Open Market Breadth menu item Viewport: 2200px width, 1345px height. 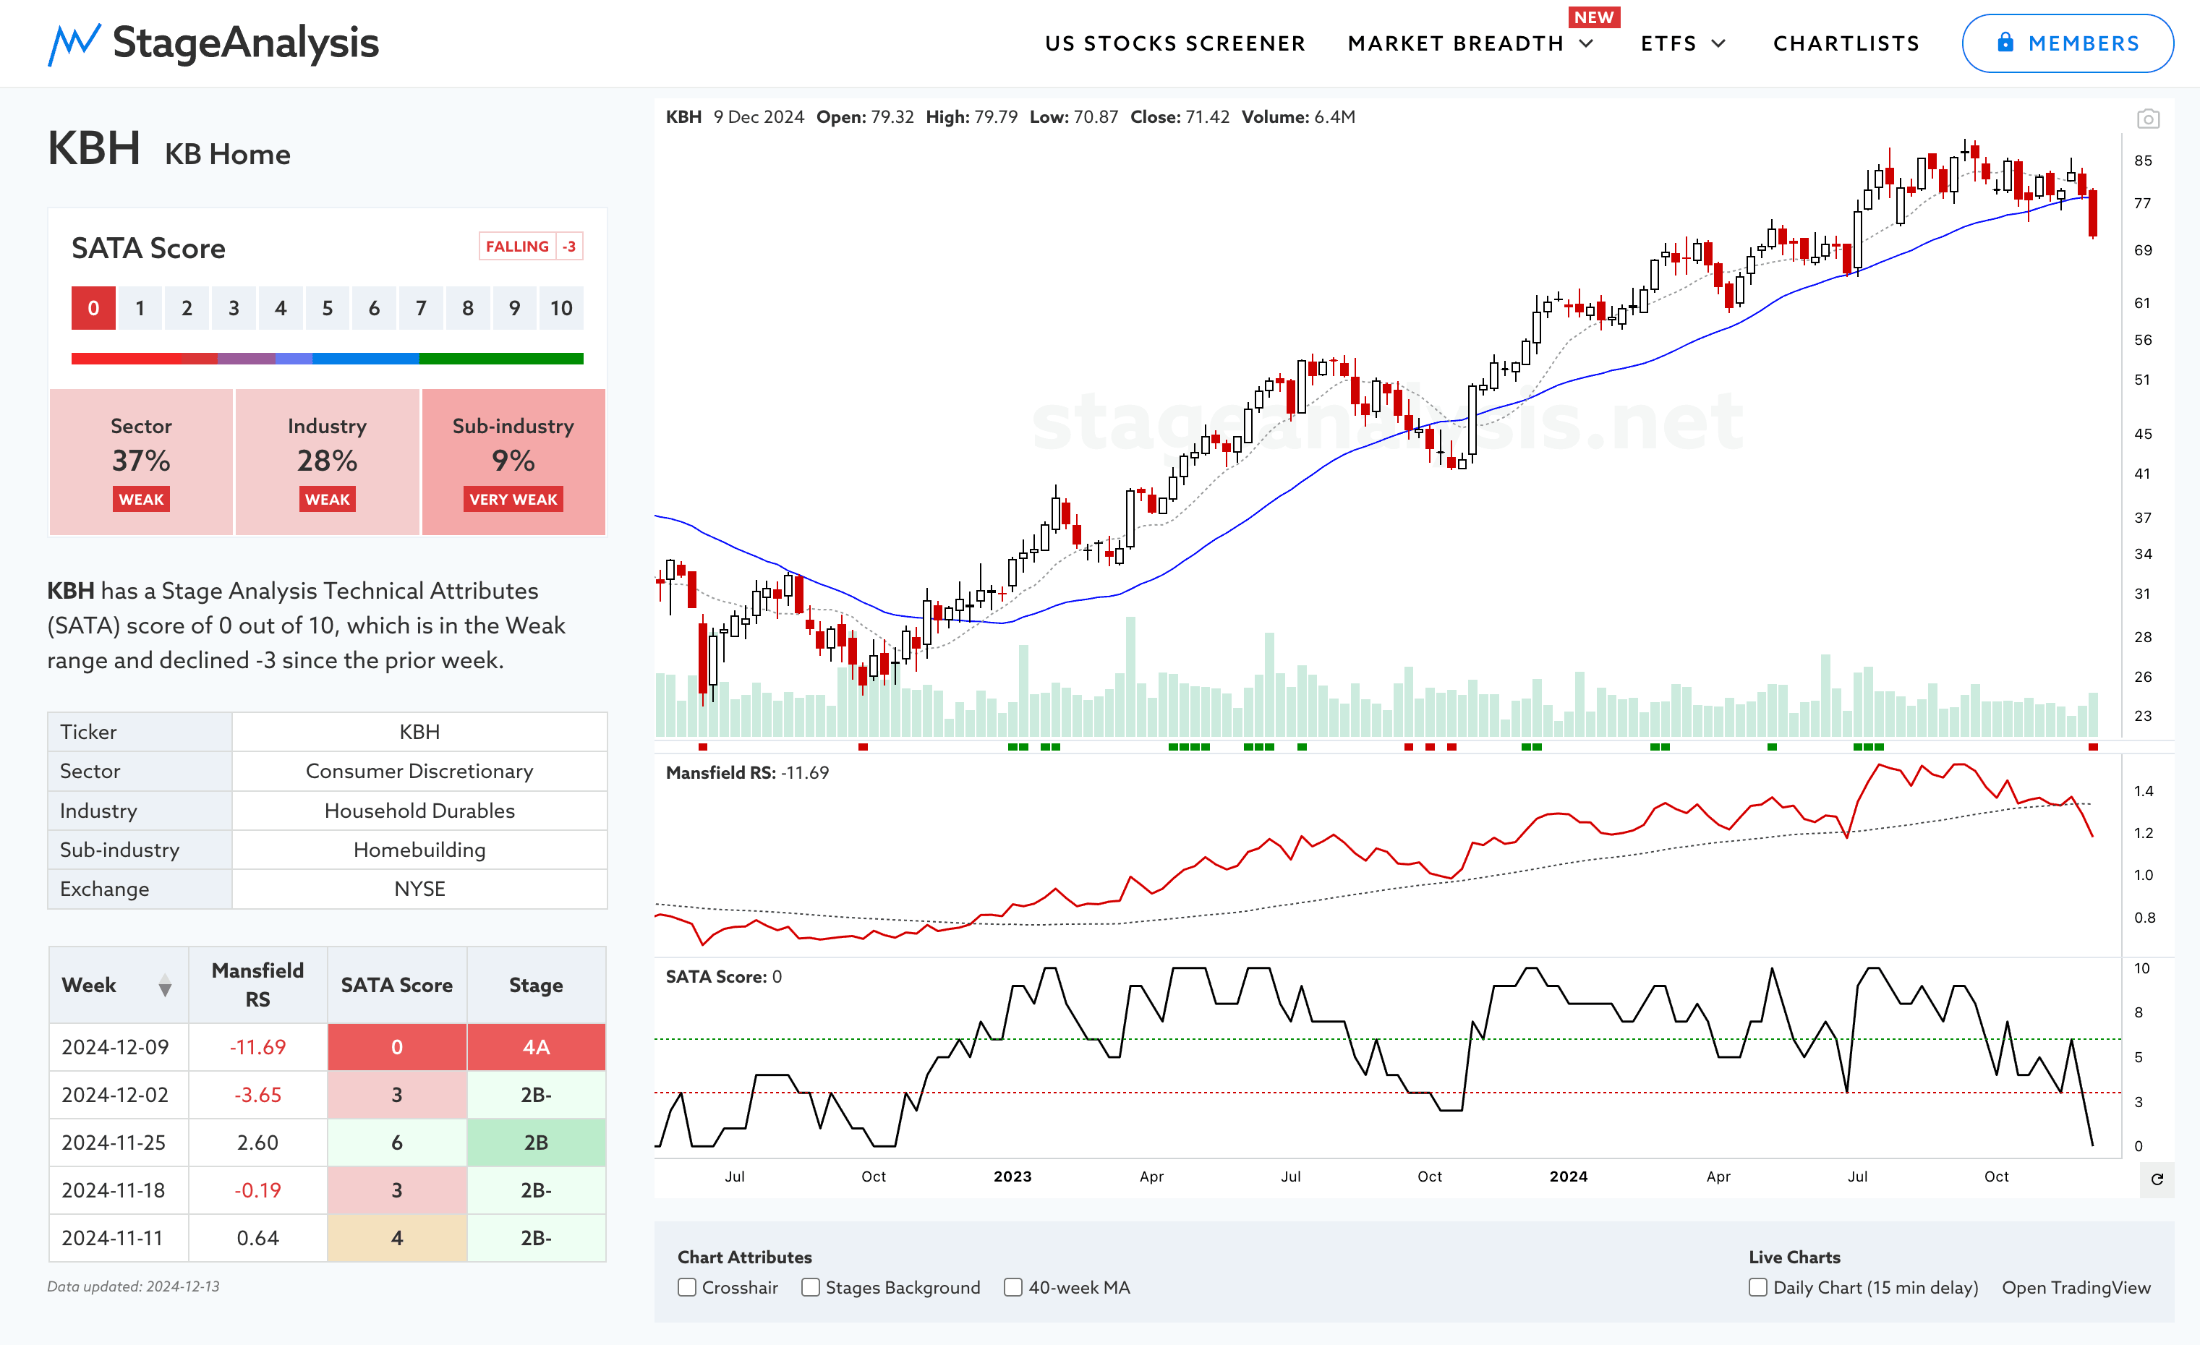point(1455,43)
